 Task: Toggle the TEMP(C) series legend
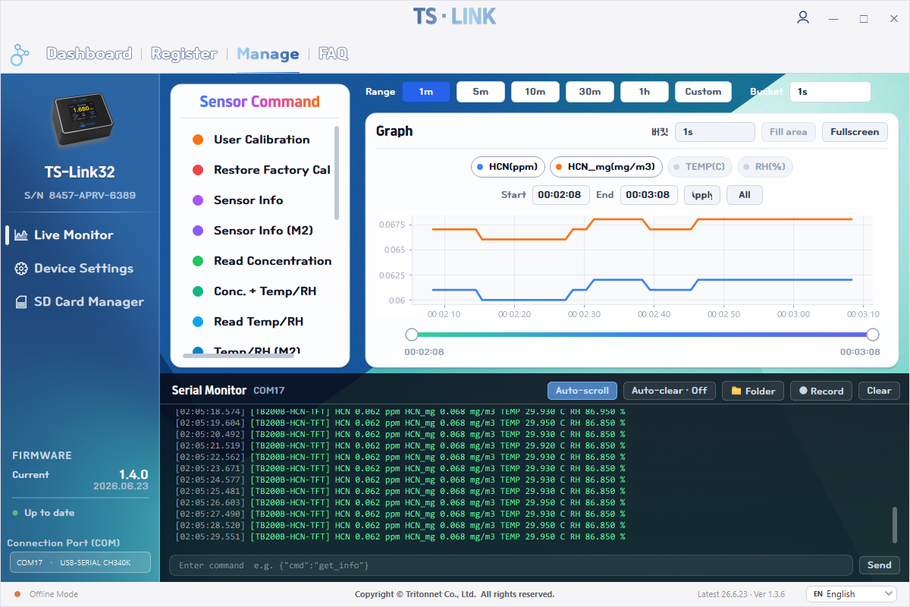(x=699, y=167)
